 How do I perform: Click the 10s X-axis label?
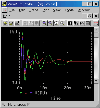click(44, 88)
